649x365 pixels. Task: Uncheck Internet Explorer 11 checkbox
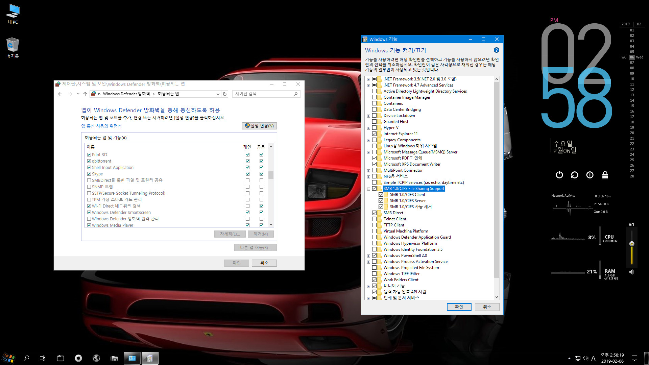point(374,134)
